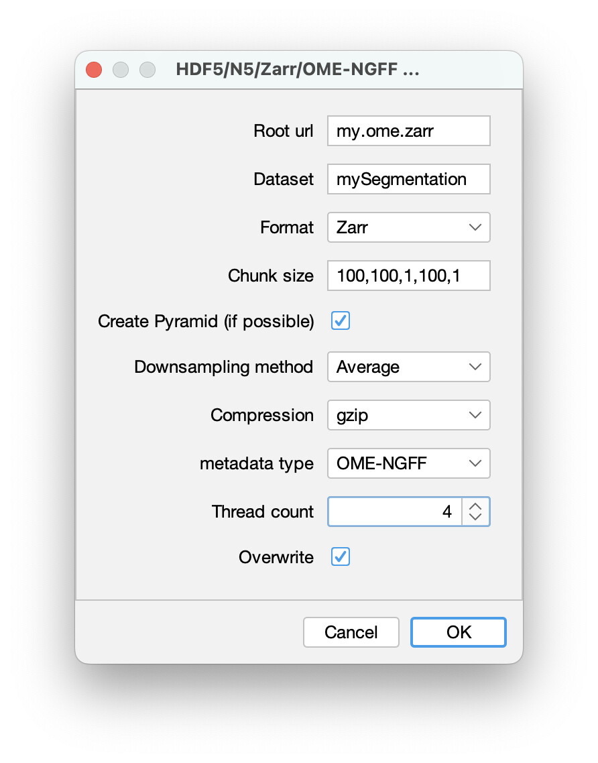Open the Downsampling method dropdown
This screenshot has height=763, width=598.
[408, 367]
